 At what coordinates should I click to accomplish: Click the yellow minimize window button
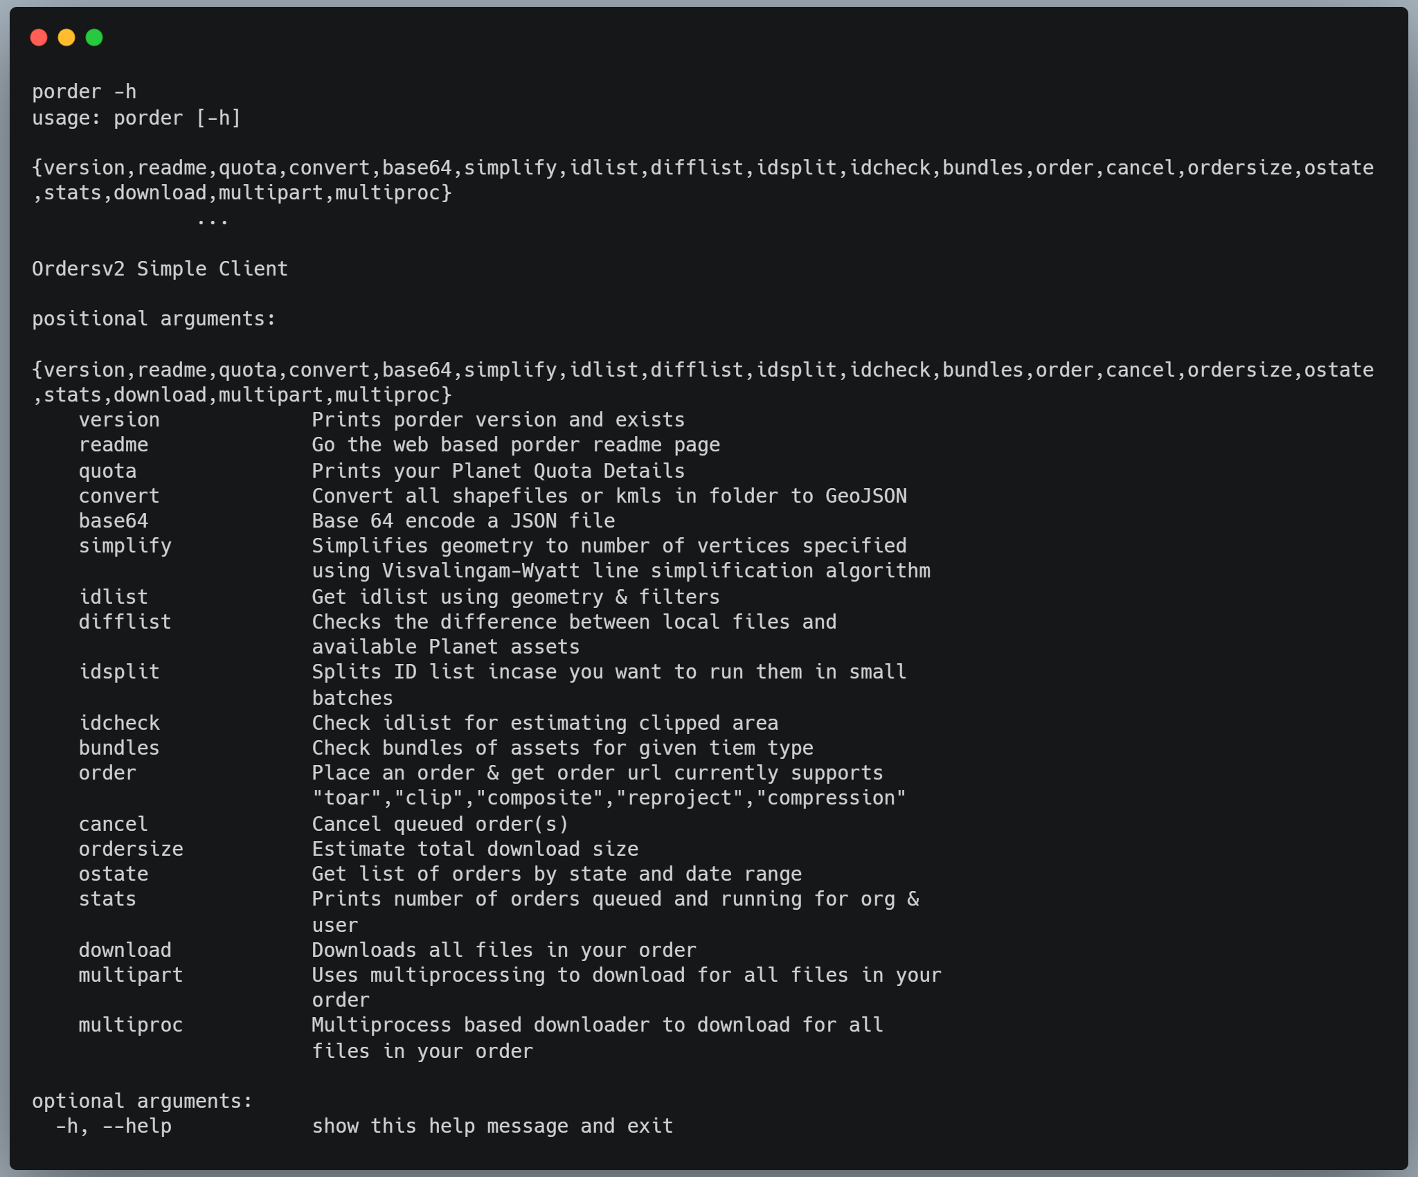pyautogui.click(x=66, y=37)
